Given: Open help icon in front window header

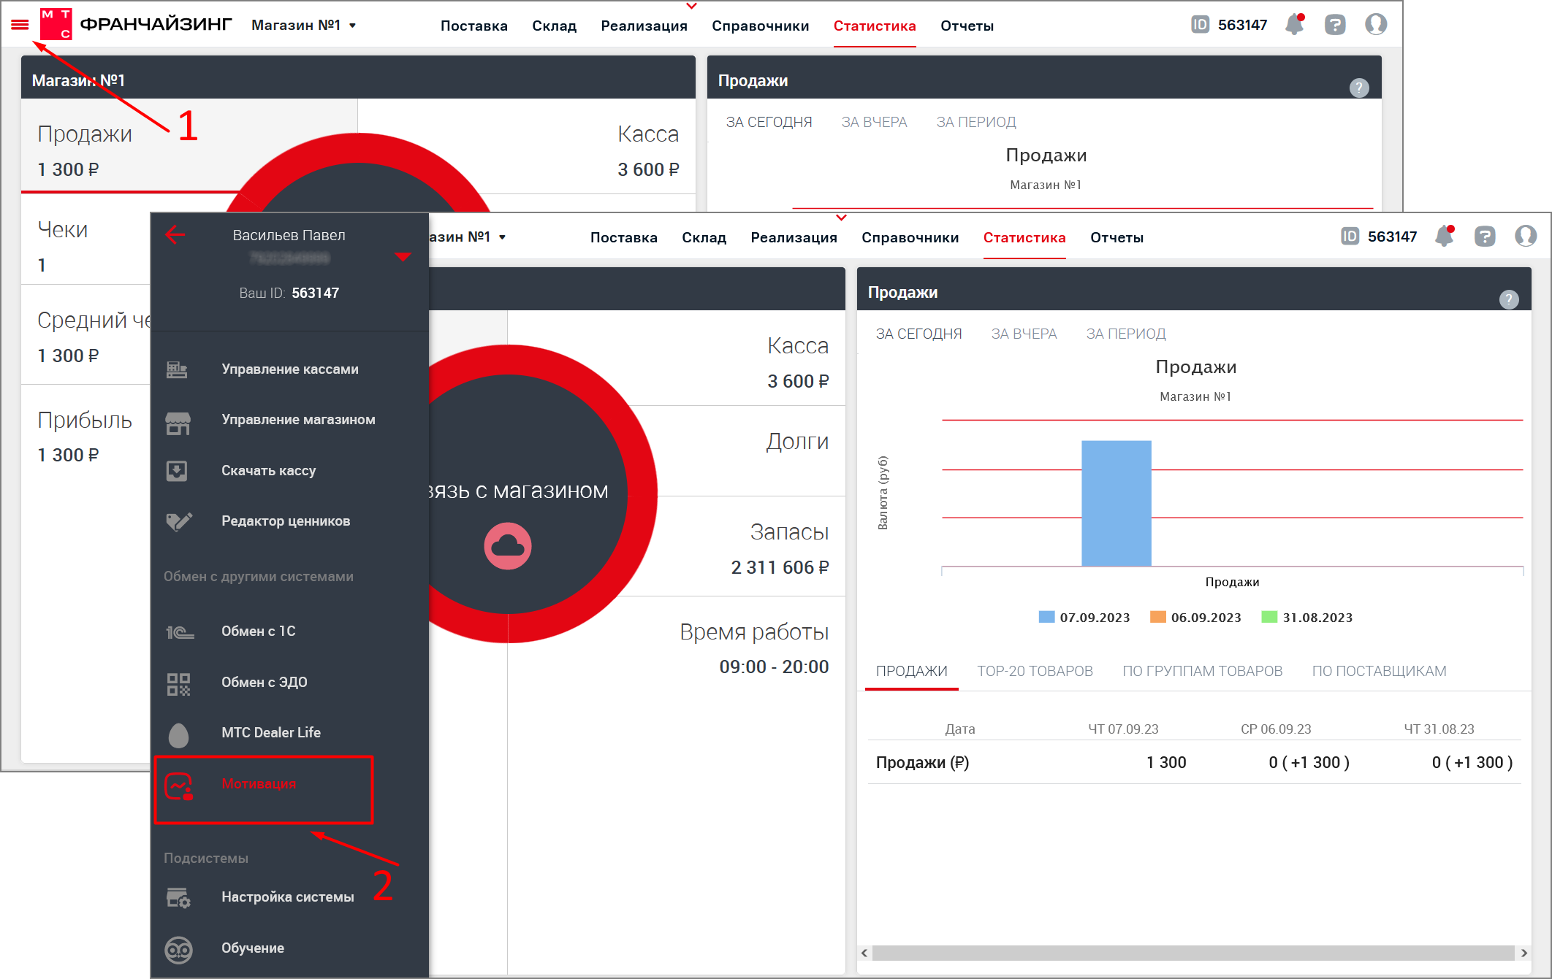Looking at the screenshot, I should (x=1485, y=237).
